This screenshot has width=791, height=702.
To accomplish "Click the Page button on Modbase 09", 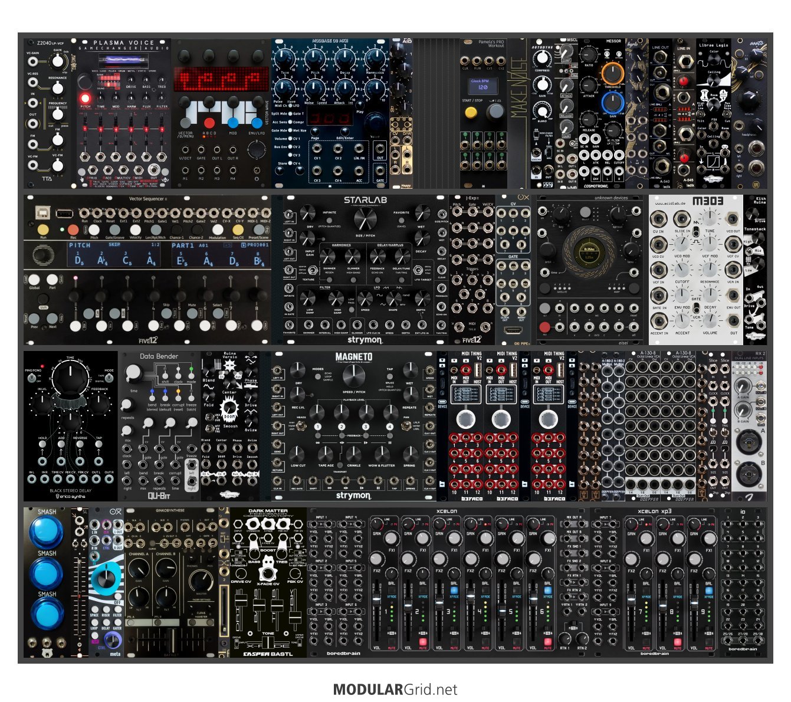I will point(315,131).
